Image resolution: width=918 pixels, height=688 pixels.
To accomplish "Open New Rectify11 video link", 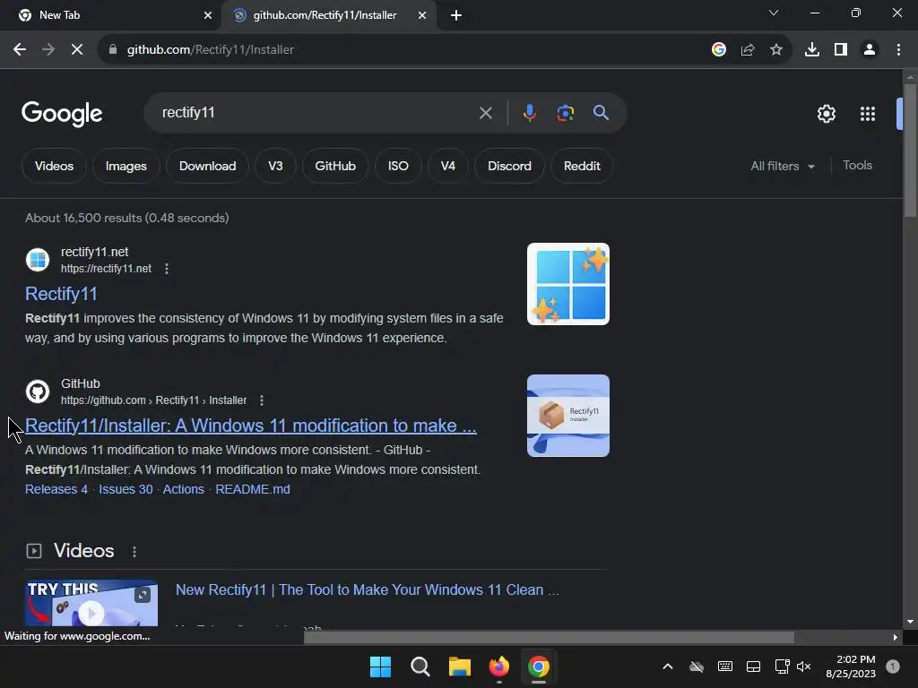I will 367,589.
